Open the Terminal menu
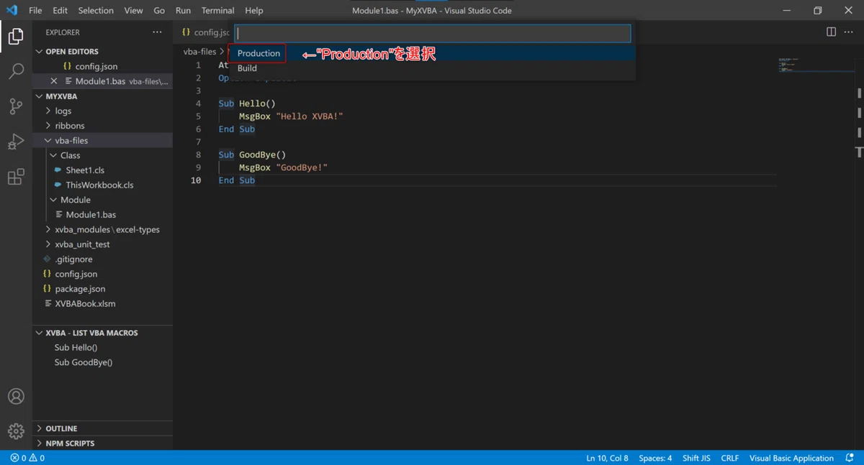 (217, 11)
